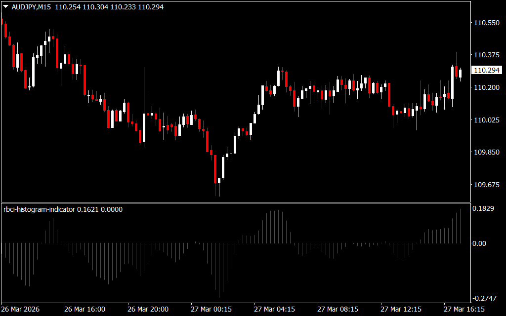Click the 27 Mar 12:15 time label
This screenshot has height=316, width=506.
coord(401,309)
